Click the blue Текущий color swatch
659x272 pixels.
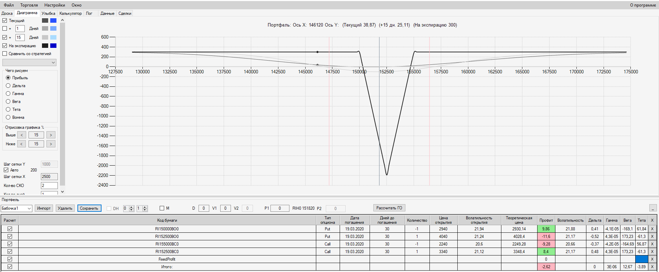click(53, 21)
